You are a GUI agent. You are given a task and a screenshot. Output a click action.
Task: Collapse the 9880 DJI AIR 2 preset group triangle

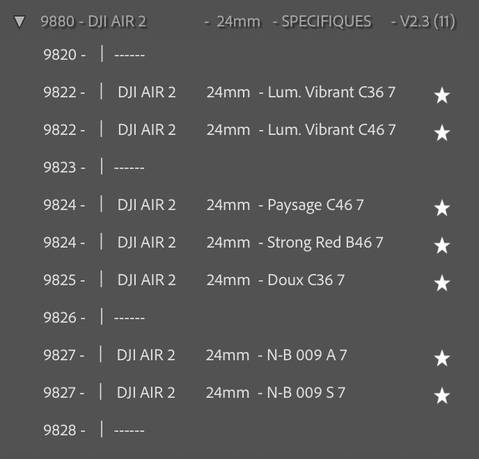[19, 22]
